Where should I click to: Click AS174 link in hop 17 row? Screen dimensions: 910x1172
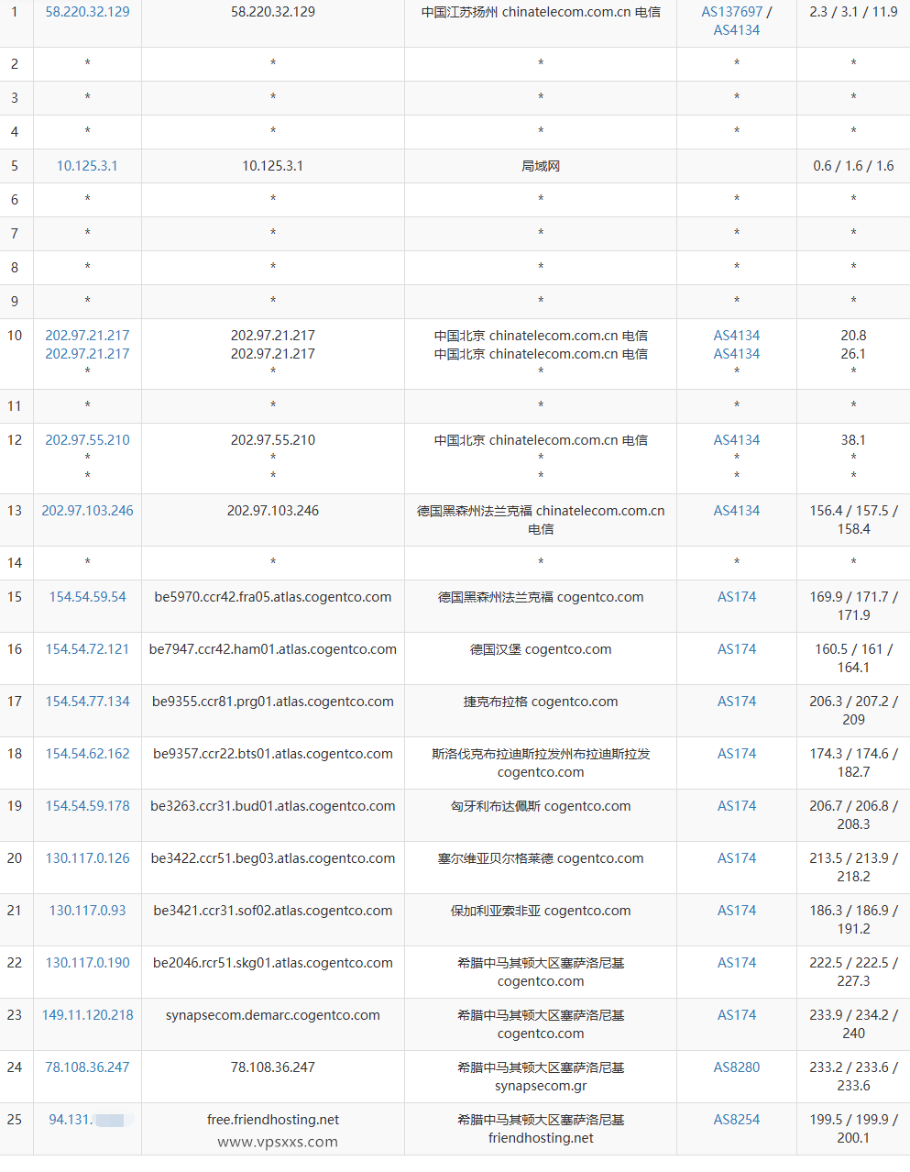click(x=737, y=702)
